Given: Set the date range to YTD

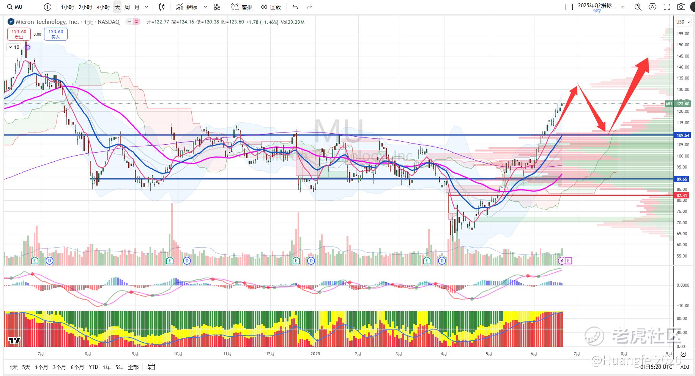Looking at the screenshot, I should [x=93, y=367].
